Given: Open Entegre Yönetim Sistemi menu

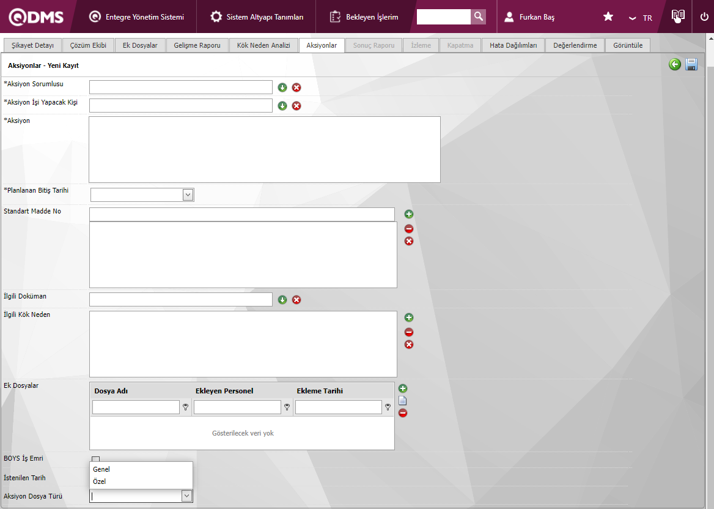Looking at the screenshot, I should tap(136, 17).
